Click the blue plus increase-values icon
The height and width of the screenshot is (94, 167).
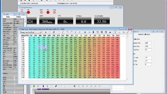(85, 32)
